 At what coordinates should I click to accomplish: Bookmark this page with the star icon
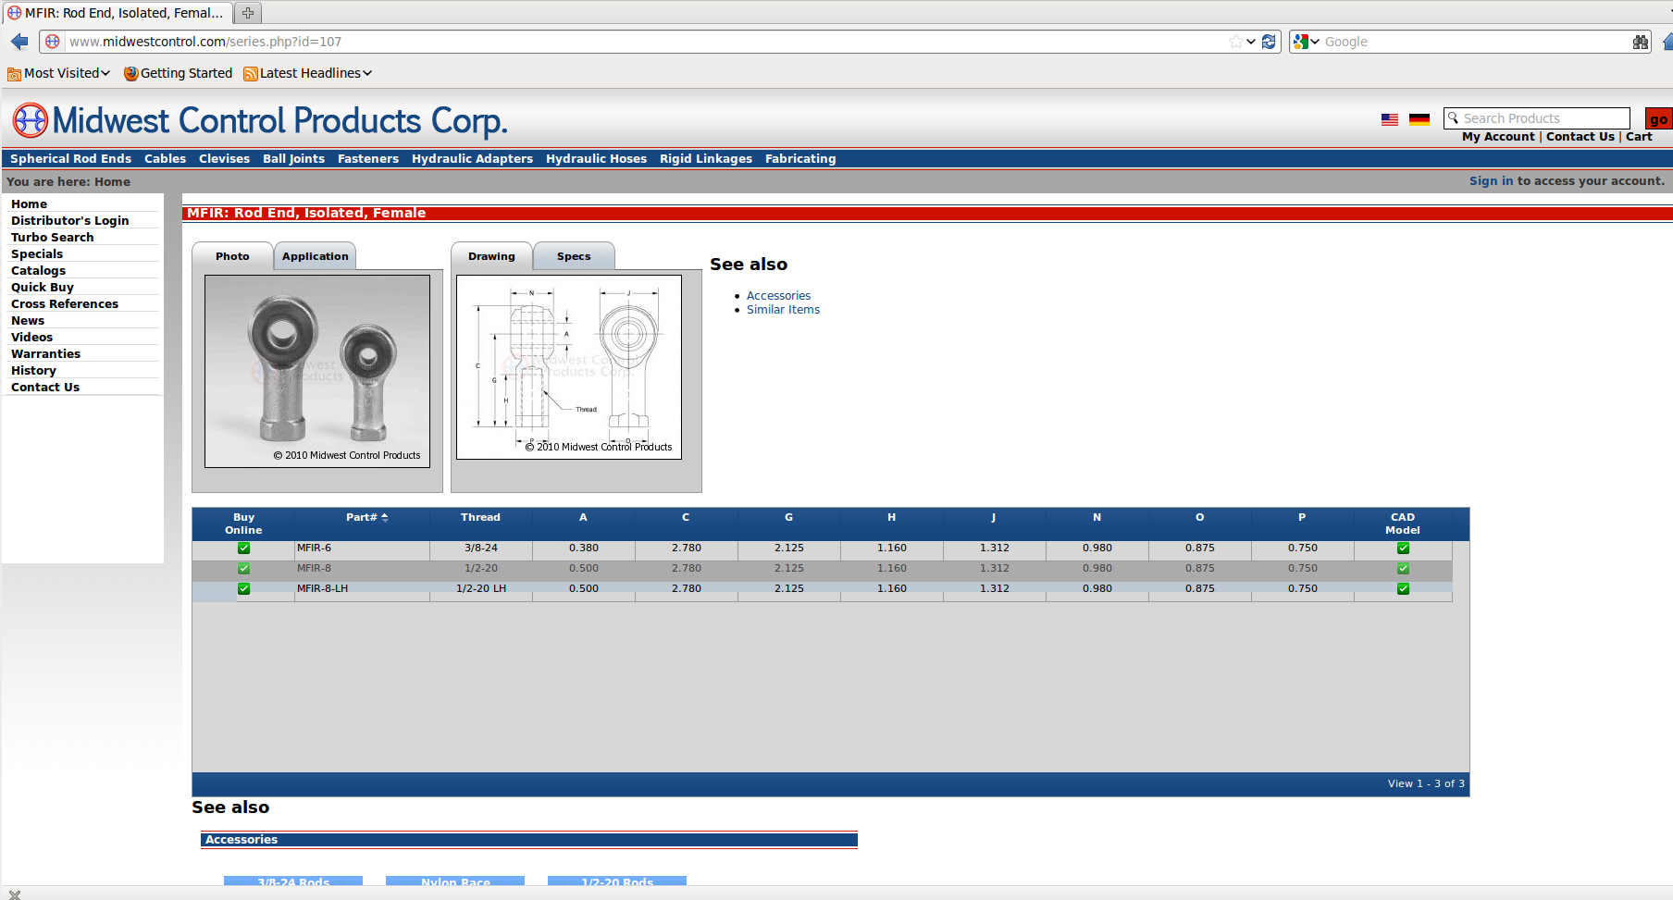pyautogui.click(x=1235, y=42)
